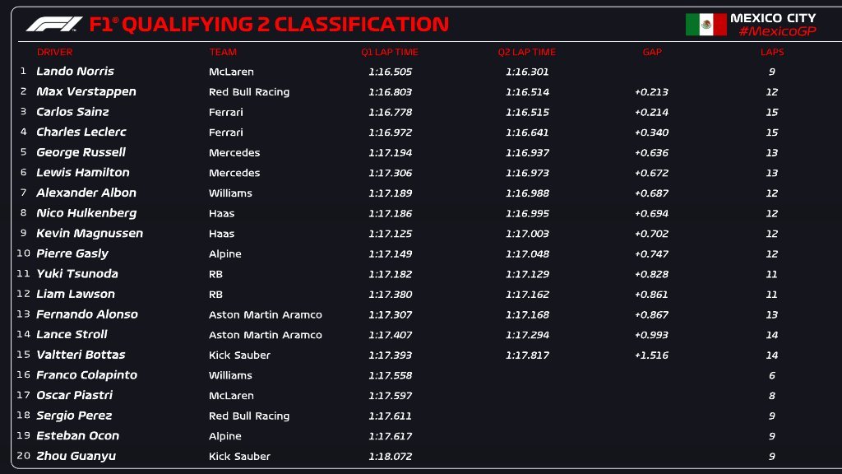Click Sergio Perez's Q1 time 1:17.611
Image resolution: width=842 pixels, height=474 pixels.
pos(390,416)
